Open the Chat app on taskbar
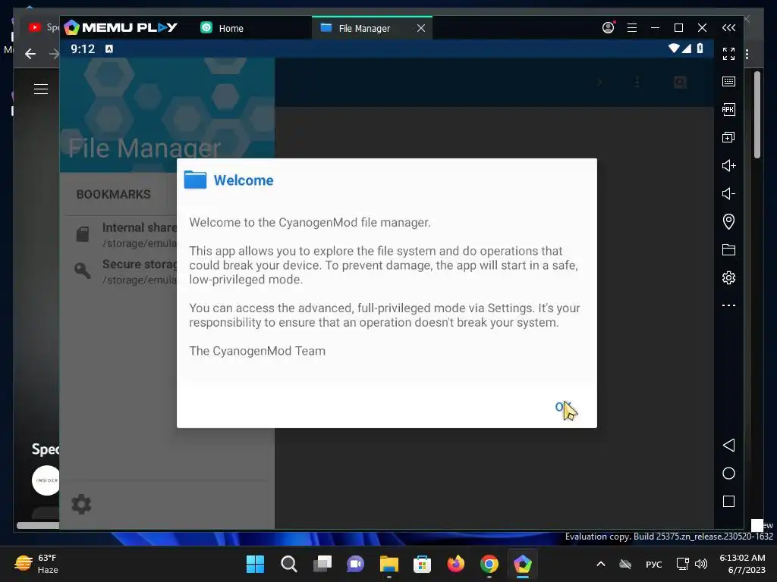Image resolution: width=777 pixels, height=582 pixels. coord(355,564)
